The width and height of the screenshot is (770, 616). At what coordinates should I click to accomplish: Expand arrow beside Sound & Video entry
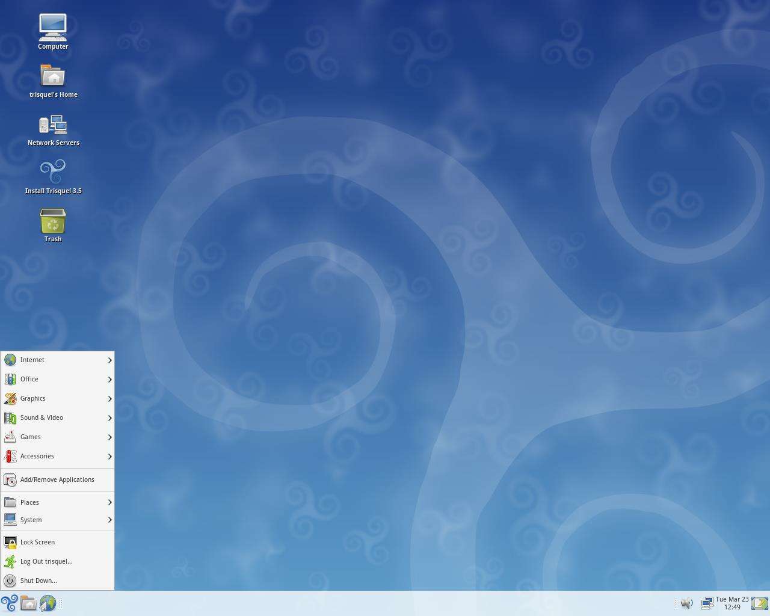point(109,417)
